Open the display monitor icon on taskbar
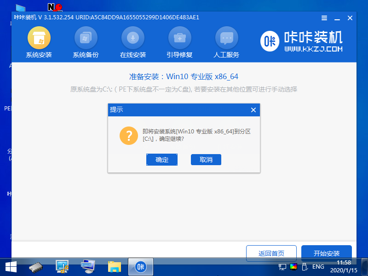 [62, 266]
